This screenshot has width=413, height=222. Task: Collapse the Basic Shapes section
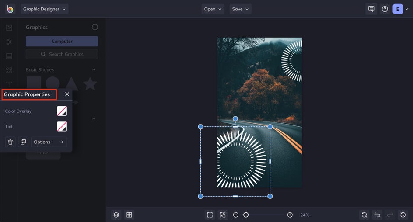point(94,70)
